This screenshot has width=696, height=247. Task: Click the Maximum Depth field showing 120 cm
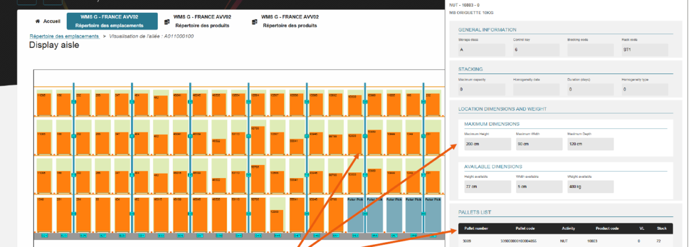coord(588,144)
